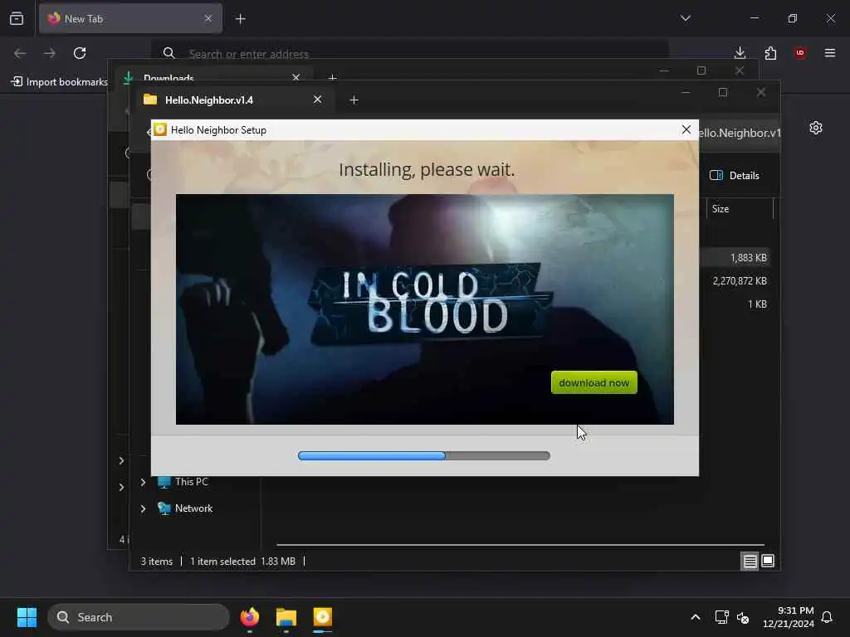Close the Hello.Neighbor.v1.4 Explorer tab
Viewport: 850px width, 637px height.
[318, 100]
